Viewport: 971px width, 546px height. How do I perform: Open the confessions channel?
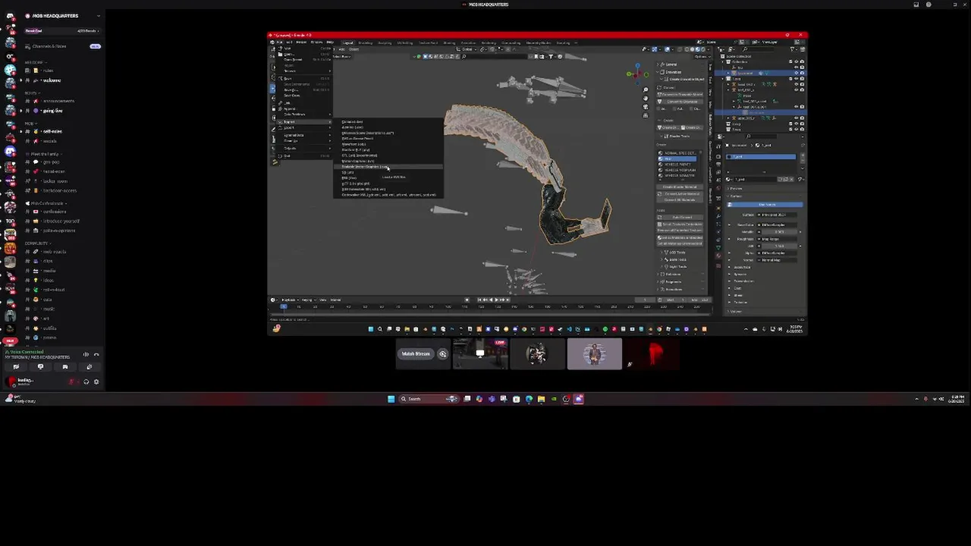[55, 212]
